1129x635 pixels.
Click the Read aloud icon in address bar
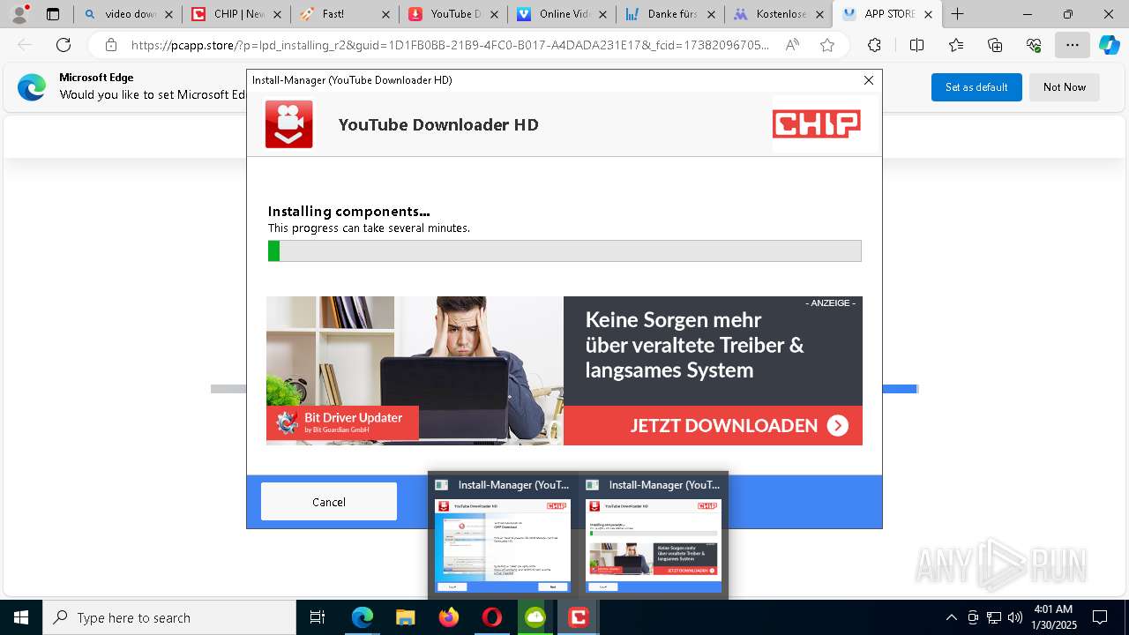792,45
